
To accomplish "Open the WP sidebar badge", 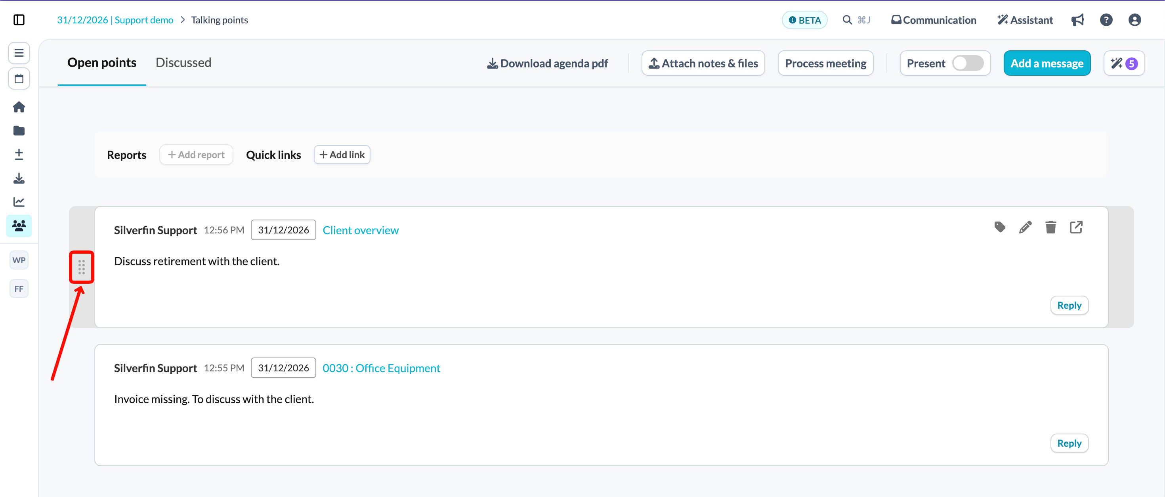I will click(x=19, y=260).
